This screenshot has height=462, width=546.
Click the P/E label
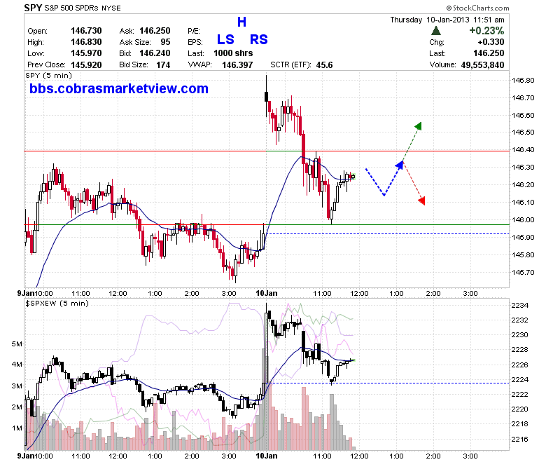point(194,31)
